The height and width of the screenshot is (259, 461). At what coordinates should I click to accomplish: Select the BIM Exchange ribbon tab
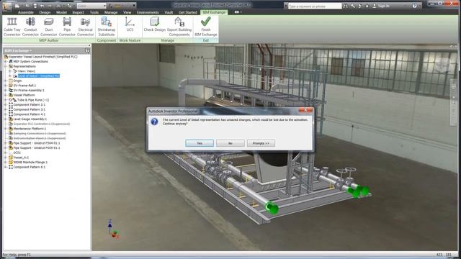click(214, 12)
